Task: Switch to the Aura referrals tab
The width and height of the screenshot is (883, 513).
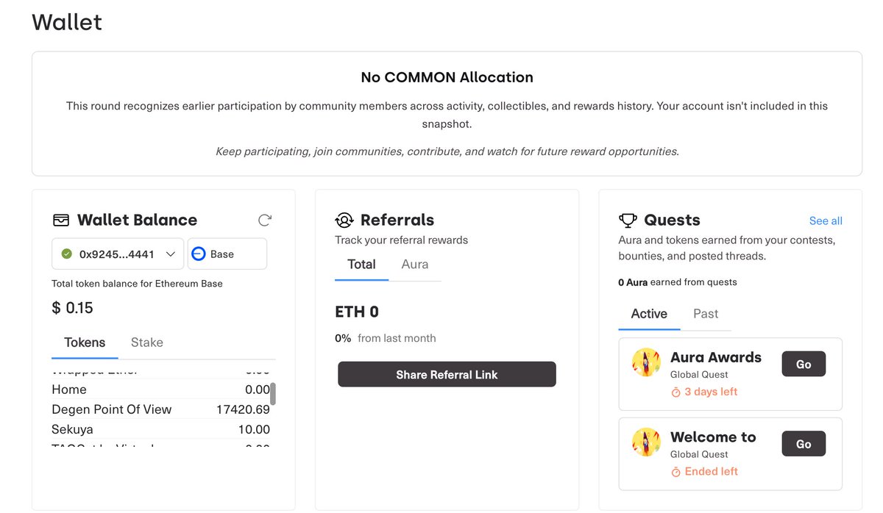Action: point(415,265)
